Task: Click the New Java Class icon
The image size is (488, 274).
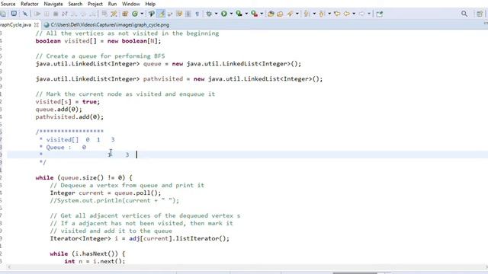Action: [x=135, y=14]
